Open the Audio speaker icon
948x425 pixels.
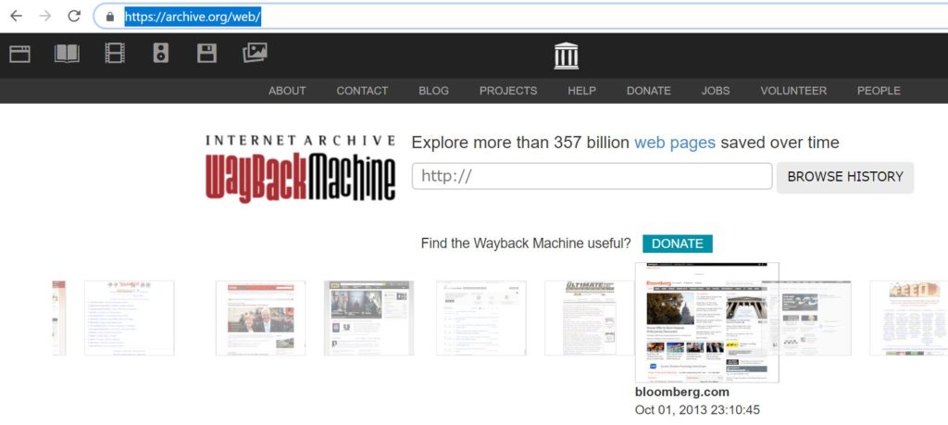pyautogui.click(x=161, y=54)
